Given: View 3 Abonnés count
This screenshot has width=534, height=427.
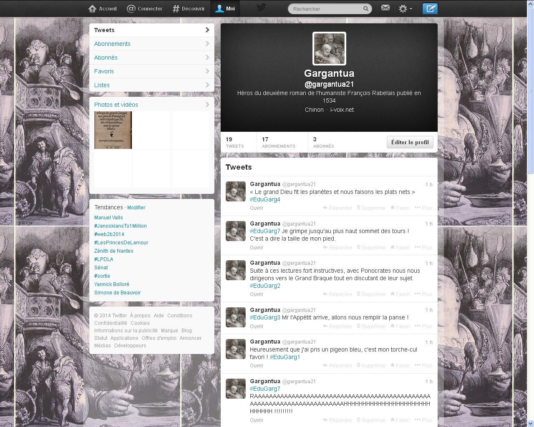Looking at the screenshot, I should tap(323, 142).
